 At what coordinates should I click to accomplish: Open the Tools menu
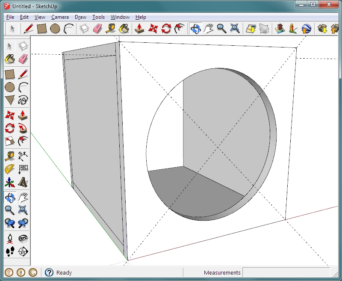click(x=98, y=17)
